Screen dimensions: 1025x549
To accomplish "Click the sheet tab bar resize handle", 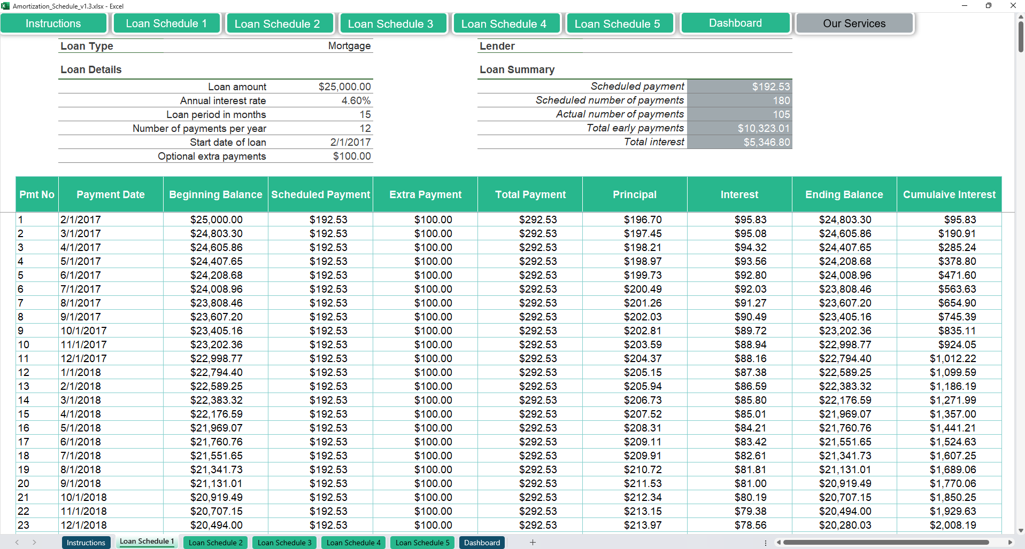I will coord(766,543).
